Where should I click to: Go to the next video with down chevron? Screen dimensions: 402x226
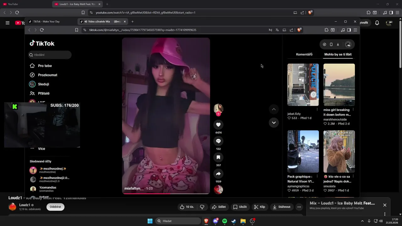274,122
